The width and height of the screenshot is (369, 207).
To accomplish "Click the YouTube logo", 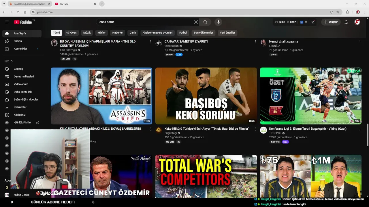I will [x=23, y=22].
